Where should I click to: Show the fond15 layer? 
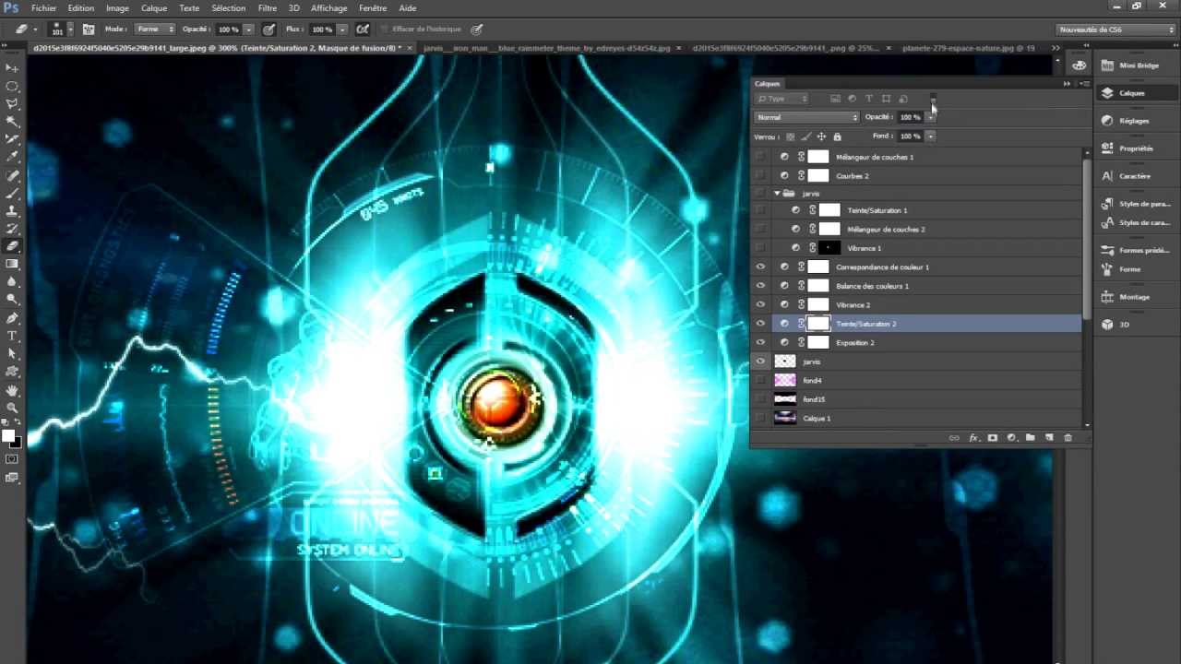(x=760, y=399)
